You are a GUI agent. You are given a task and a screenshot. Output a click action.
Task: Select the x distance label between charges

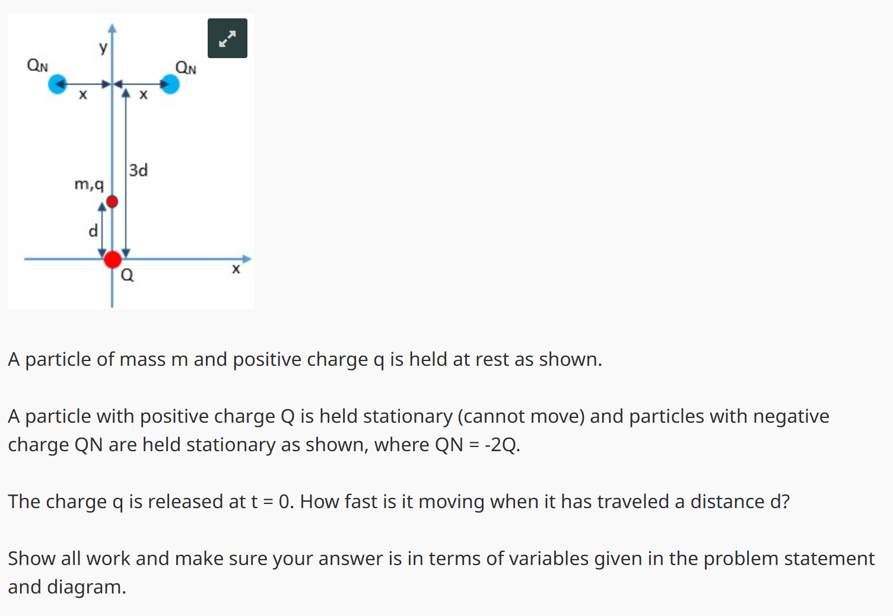pyautogui.click(x=83, y=95)
